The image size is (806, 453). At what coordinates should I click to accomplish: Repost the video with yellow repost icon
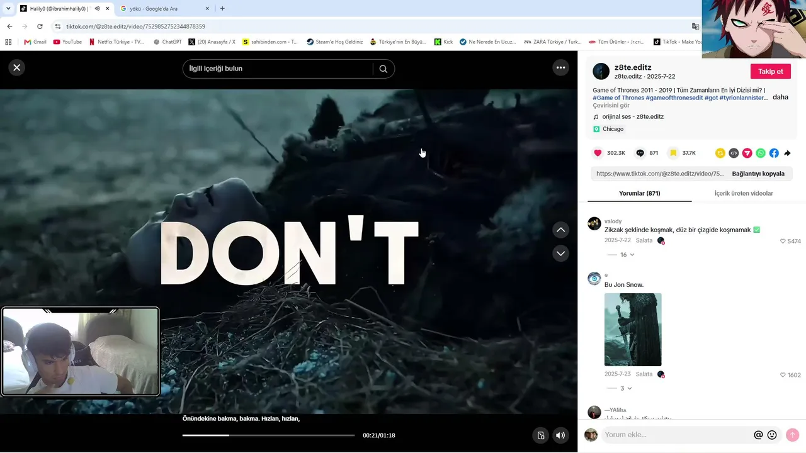tap(720, 153)
